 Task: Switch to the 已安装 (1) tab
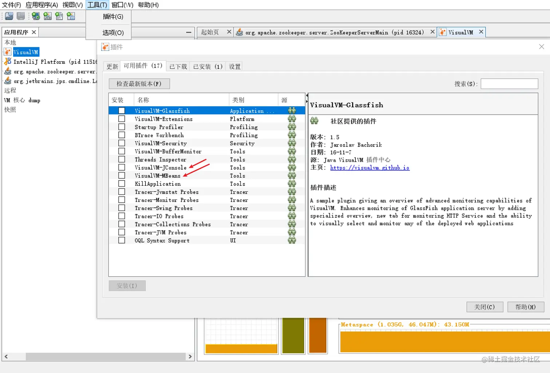[x=208, y=66]
